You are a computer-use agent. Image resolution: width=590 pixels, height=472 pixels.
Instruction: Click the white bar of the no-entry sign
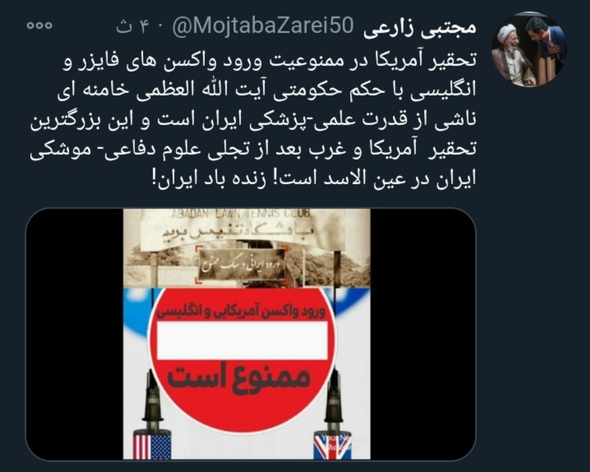(x=242, y=342)
